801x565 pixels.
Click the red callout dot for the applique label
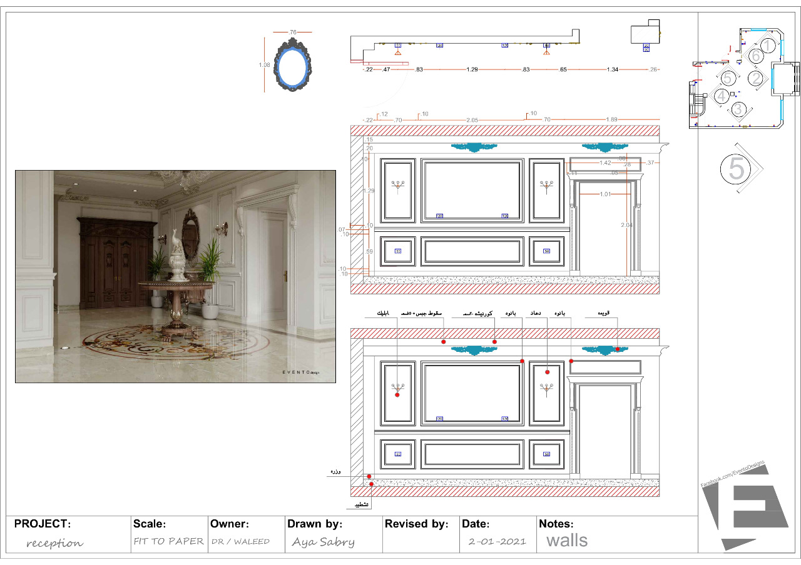point(397,394)
